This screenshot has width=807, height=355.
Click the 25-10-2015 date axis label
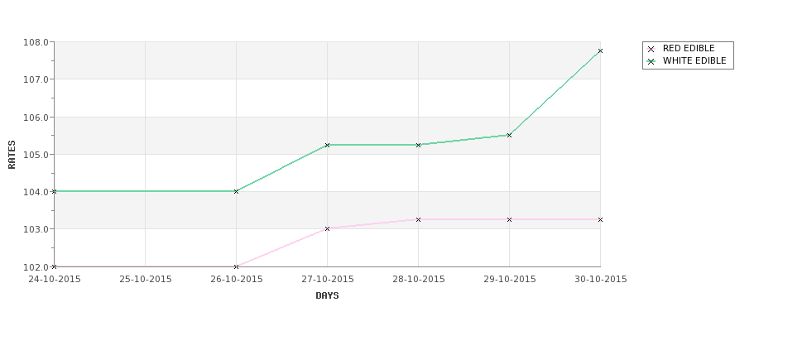146,280
